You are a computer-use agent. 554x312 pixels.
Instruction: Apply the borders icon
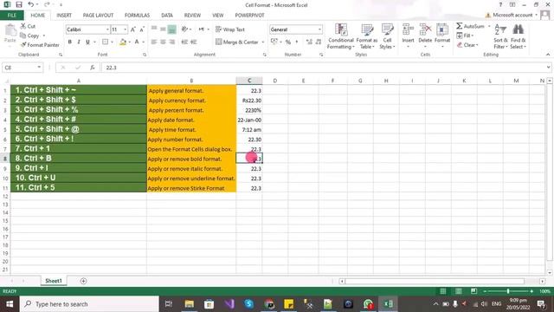[105, 42]
